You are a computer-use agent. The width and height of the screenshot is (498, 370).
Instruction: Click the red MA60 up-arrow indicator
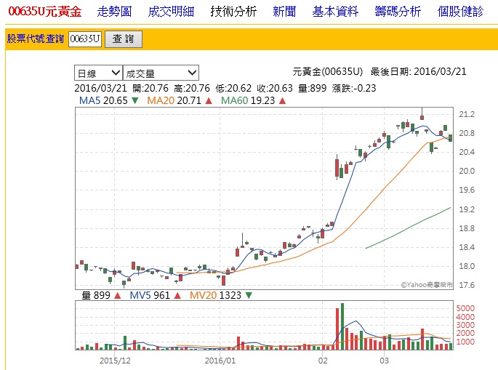(x=282, y=101)
